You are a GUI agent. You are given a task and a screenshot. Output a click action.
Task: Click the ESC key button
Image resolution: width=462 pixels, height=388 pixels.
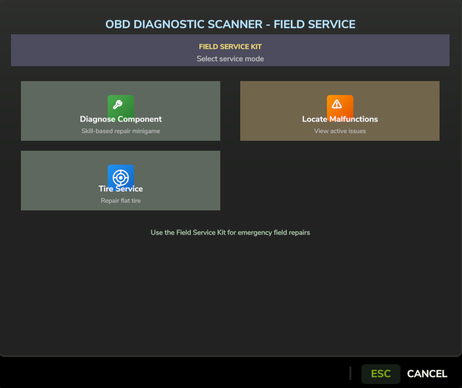[x=381, y=374]
